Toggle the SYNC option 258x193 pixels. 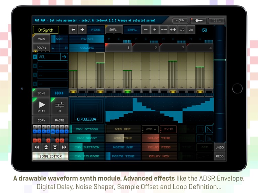click(x=168, y=129)
